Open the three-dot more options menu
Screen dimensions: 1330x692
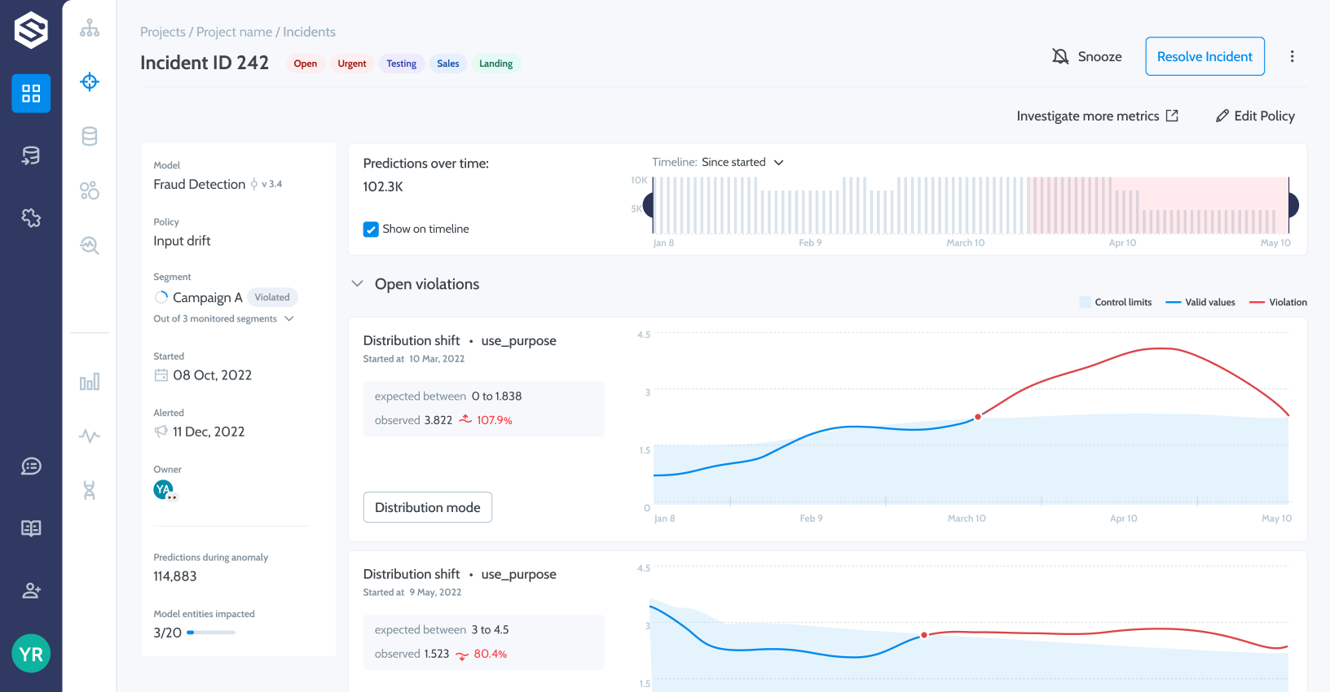coord(1292,56)
